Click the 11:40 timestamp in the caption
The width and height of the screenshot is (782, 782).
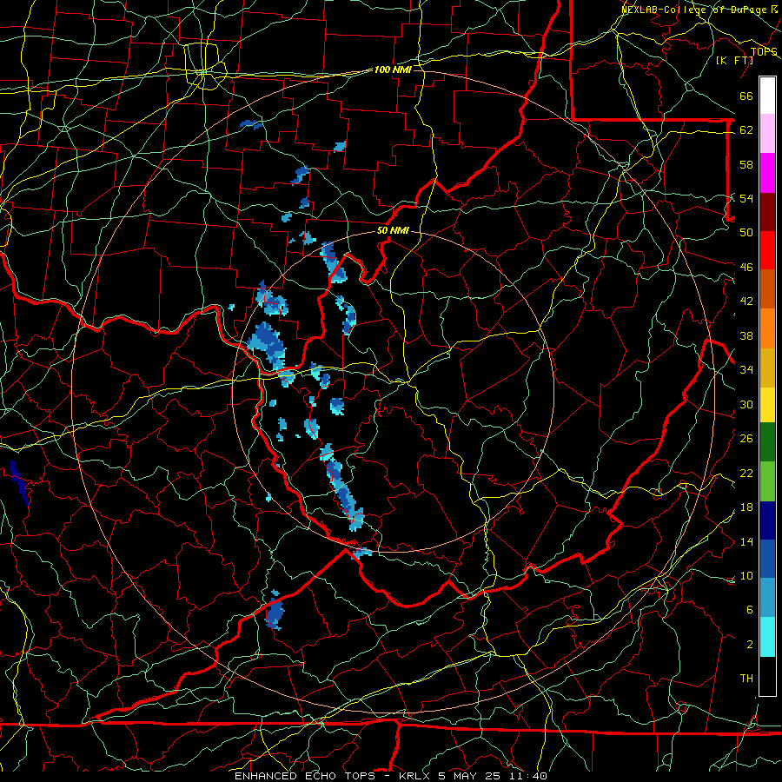[530, 776]
